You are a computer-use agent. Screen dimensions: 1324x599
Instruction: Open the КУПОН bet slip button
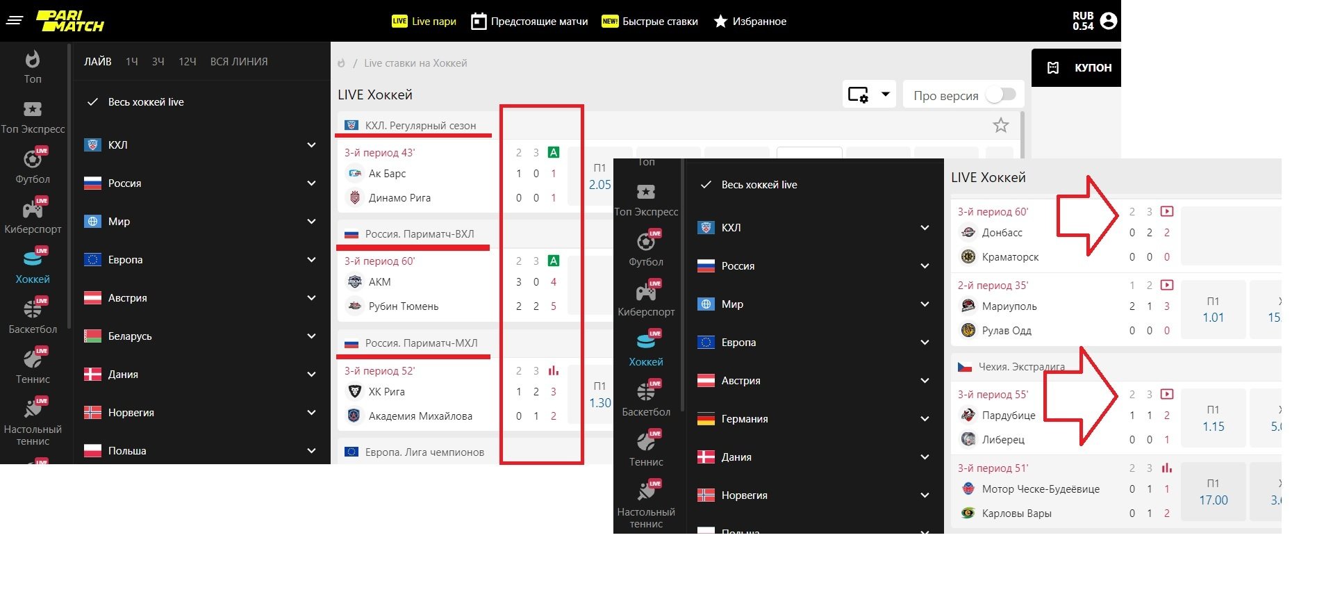1076,67
